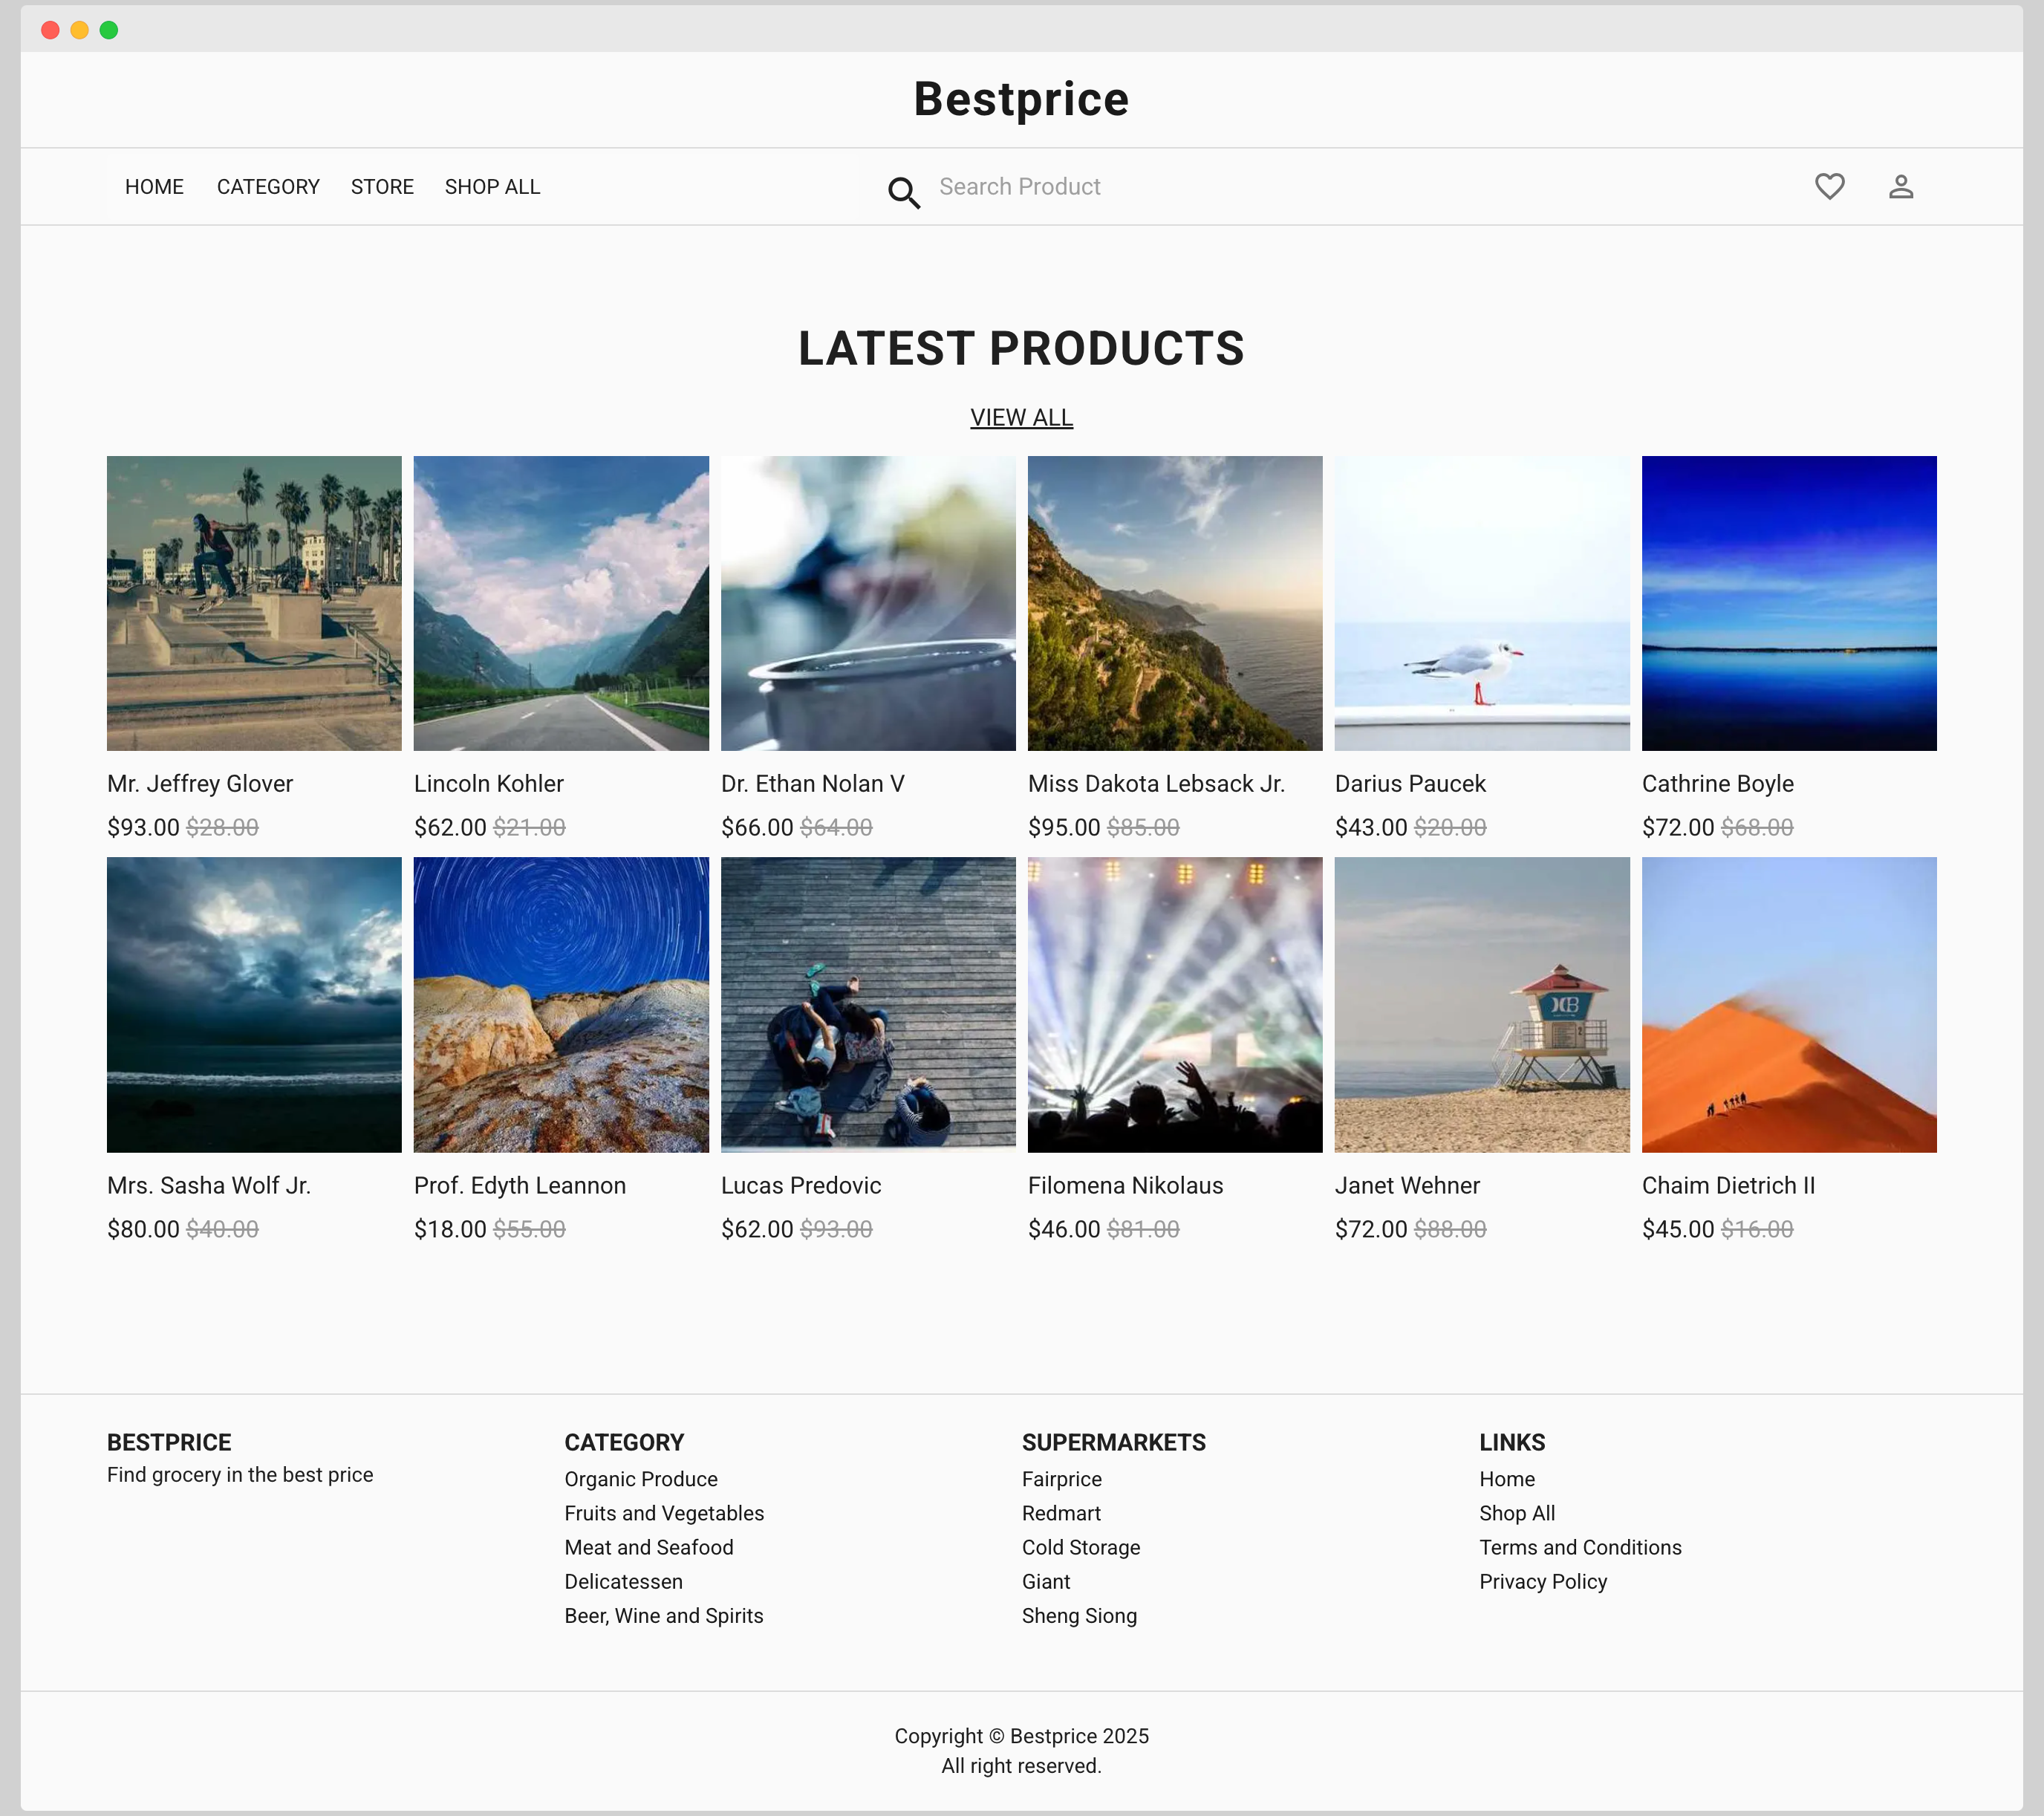Open the user account icon
This screenshot has height=1816, width=2044.
[1900, 187]
